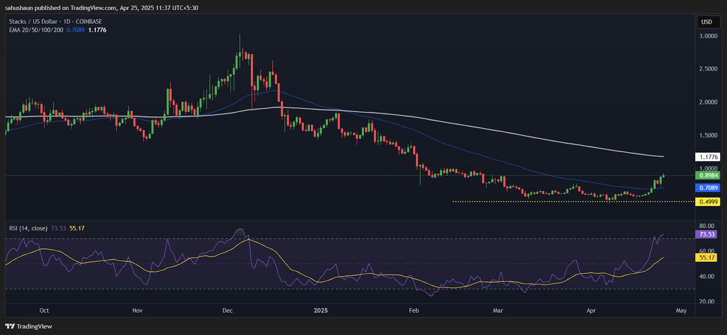Click the RSI (14, close) indicator label
Image resolution: width=727 pixels, height=335 pixels.
(x=28, y=228)
